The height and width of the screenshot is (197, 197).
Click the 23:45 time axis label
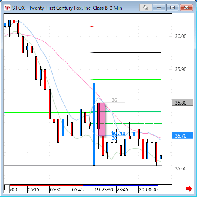click(122, 190)
